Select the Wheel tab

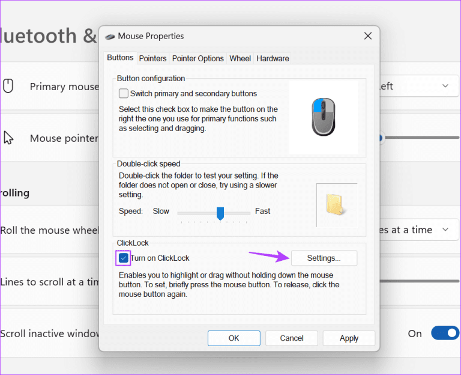coord(240,58)
